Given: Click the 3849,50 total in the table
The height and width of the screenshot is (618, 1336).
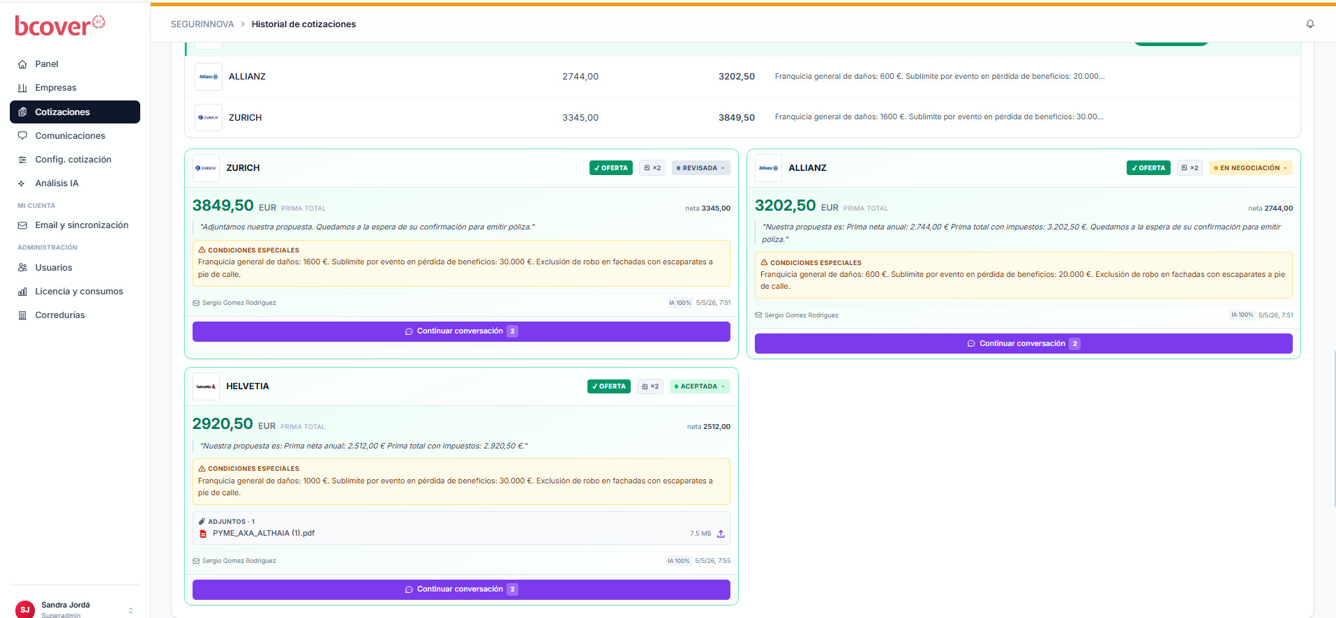Looking at the screenshot, I should click(x=737, y=118).
